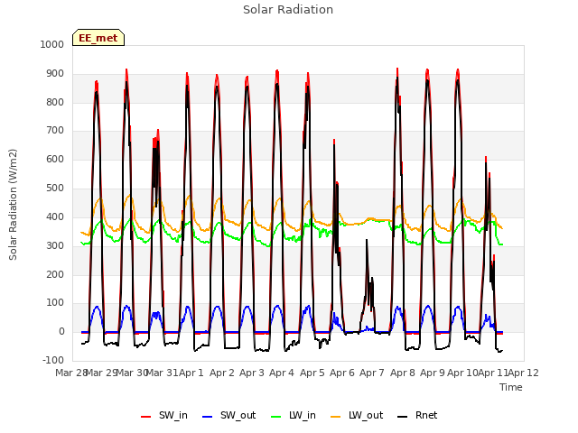The image size is (578, 433).
Task: Select the 700 y-axis tick label
Action: point(55,130)
